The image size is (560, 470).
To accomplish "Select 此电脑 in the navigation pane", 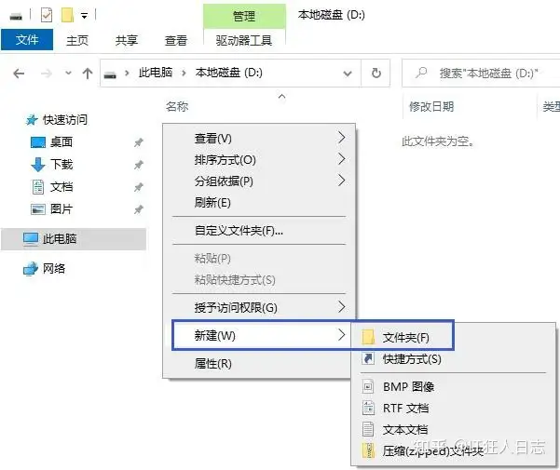I will pyautogui.click(x=74, y=239).
